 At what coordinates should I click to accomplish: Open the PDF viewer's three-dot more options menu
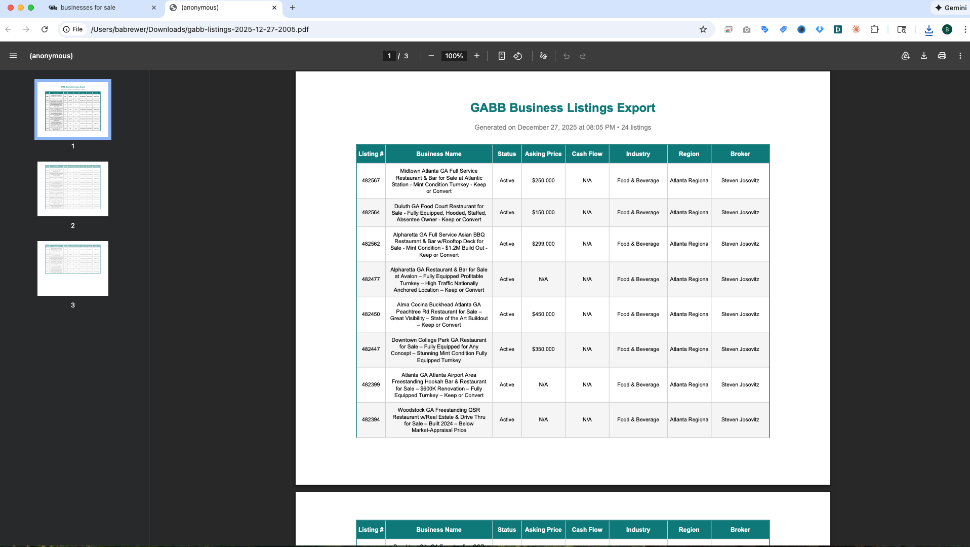960,56
